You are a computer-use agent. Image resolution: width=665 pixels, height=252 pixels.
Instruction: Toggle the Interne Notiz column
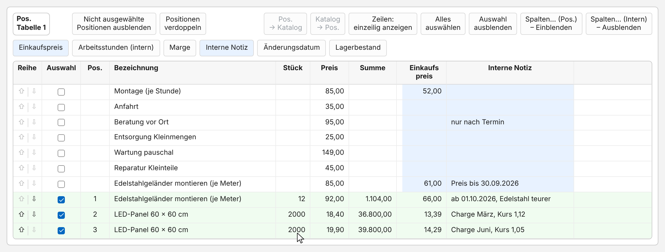[227, 48]
